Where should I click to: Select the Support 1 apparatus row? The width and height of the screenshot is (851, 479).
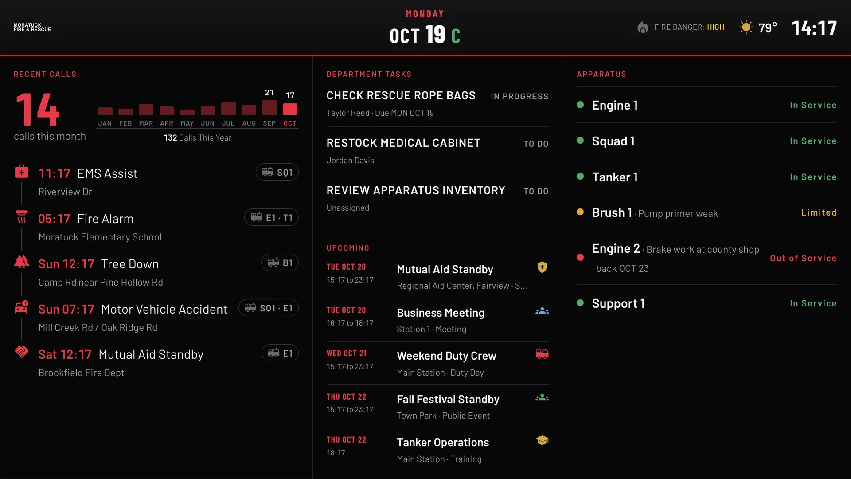pyautogui.click(x=707, y=303)
